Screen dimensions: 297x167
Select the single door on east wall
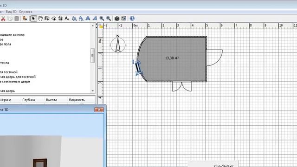pyautogui.click(x=214, y=58)
